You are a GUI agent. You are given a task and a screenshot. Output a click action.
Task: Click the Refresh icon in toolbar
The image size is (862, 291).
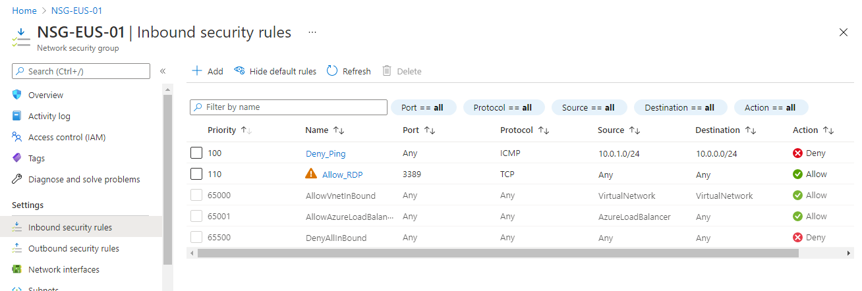[332, 71]
